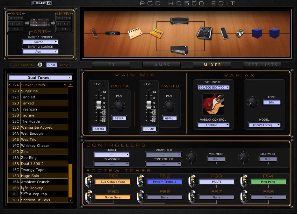Click Send All button
This screenshot has height=214, width=297.
pos(16,29)
